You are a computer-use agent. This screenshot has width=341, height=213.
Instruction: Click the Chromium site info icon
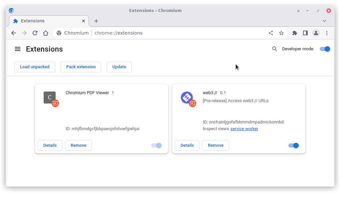coord(59,33)
